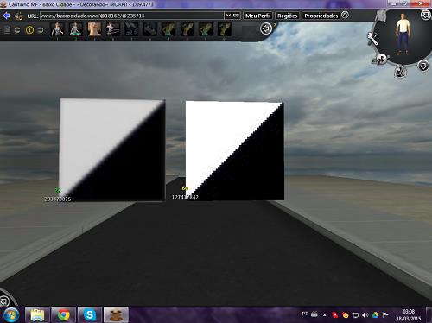Screen dimensions: 432x323
Task: Open the Regiões menu
Action: pyautogui.click(x=287, y=16)
